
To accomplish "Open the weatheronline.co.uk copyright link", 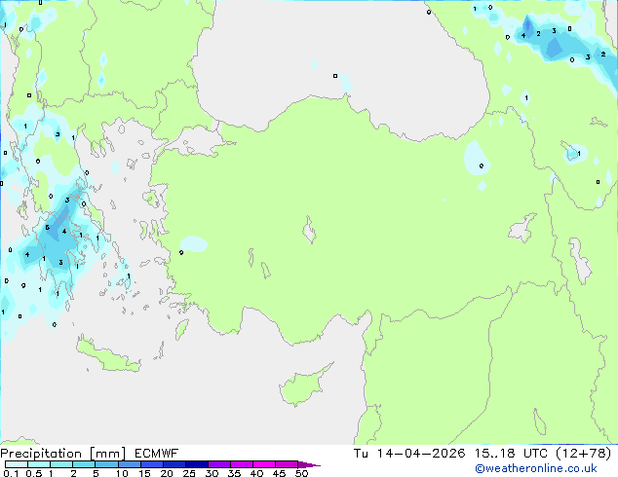I will click(536, 468).
